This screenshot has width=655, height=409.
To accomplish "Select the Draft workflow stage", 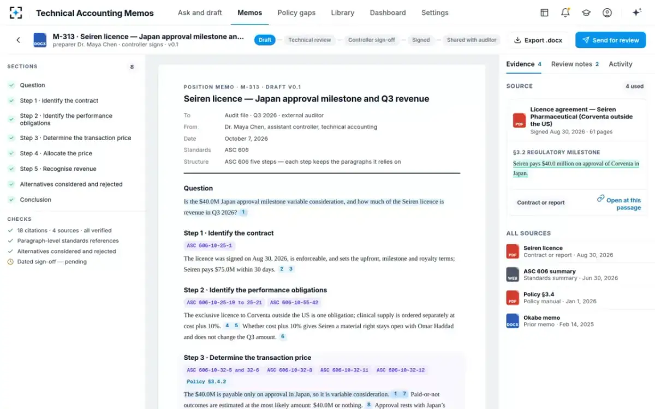I will tap(265, 40).
